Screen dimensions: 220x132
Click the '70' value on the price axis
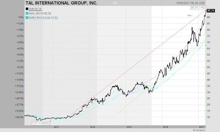(209, 42)
